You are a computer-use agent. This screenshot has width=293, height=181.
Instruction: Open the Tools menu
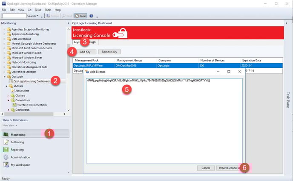(x=48, y=9)
